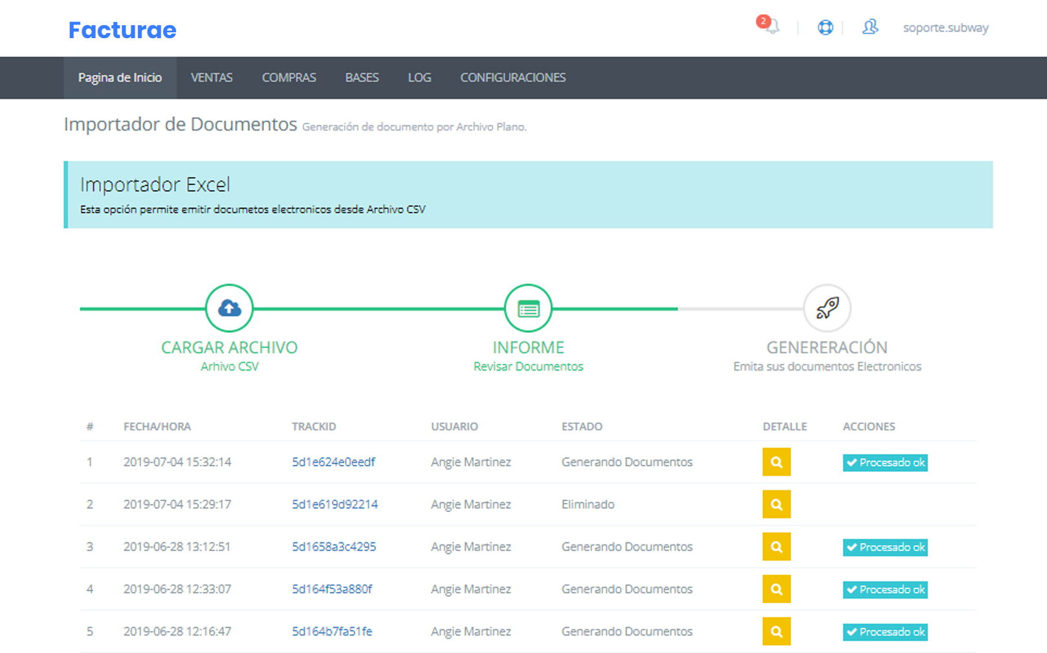Click Procesado ok button in row 1
1047x653 pixels.
[x=885, y=462]
